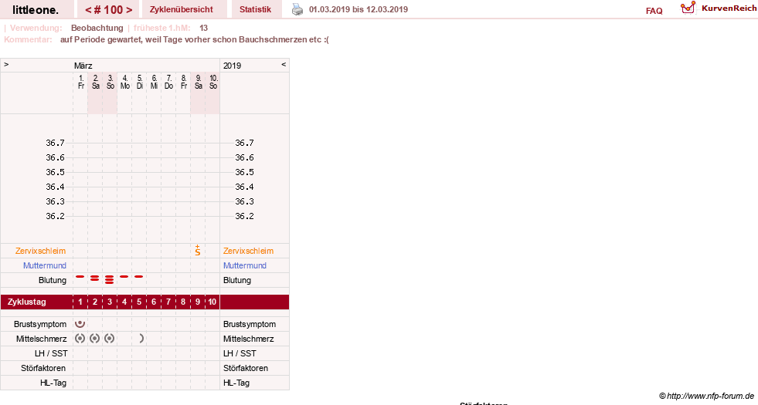Click the date range 01.03.2019 bis 12.03.2019
Image resolution: width=758 pixels, height=405 pixels.
coord(359,9)
